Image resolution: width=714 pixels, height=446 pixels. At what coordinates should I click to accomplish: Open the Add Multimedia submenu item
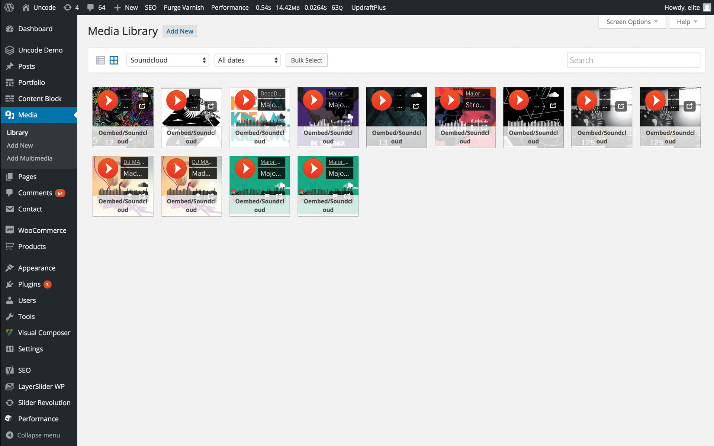[x=29, y=158]
